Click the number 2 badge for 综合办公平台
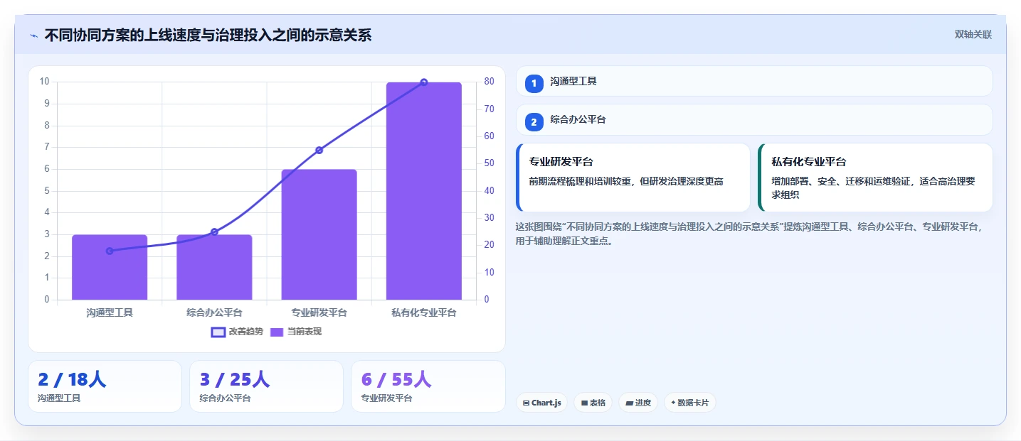Viewport: 1021px width, 441px height. tap(534, 121)
